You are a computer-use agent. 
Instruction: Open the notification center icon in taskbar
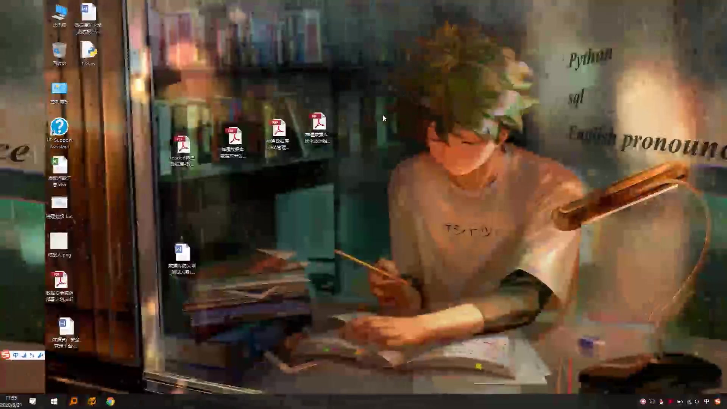coord(33,401)
